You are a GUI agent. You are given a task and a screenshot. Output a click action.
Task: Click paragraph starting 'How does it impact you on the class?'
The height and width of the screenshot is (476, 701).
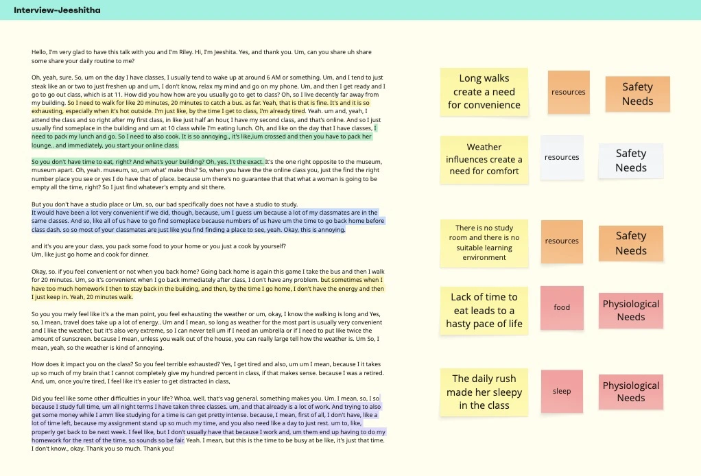pyautogui.click(x=207, y=372)
